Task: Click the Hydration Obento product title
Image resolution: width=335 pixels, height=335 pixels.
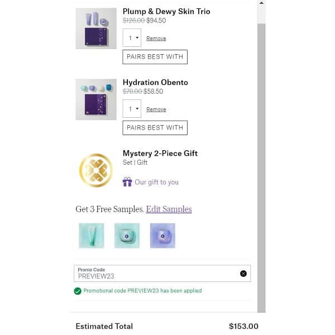Action: point(155,82)
